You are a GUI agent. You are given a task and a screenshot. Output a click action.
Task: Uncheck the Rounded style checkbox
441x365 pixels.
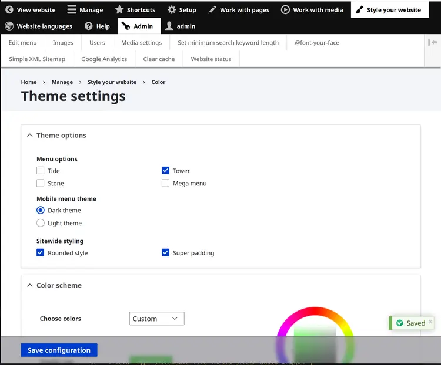(x=40, y=252)
